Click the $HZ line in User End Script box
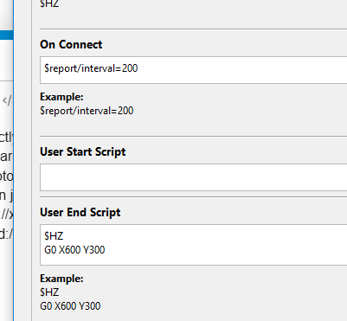Image resolution: width=347 pixels, height=321 pixels. (54, 236)
